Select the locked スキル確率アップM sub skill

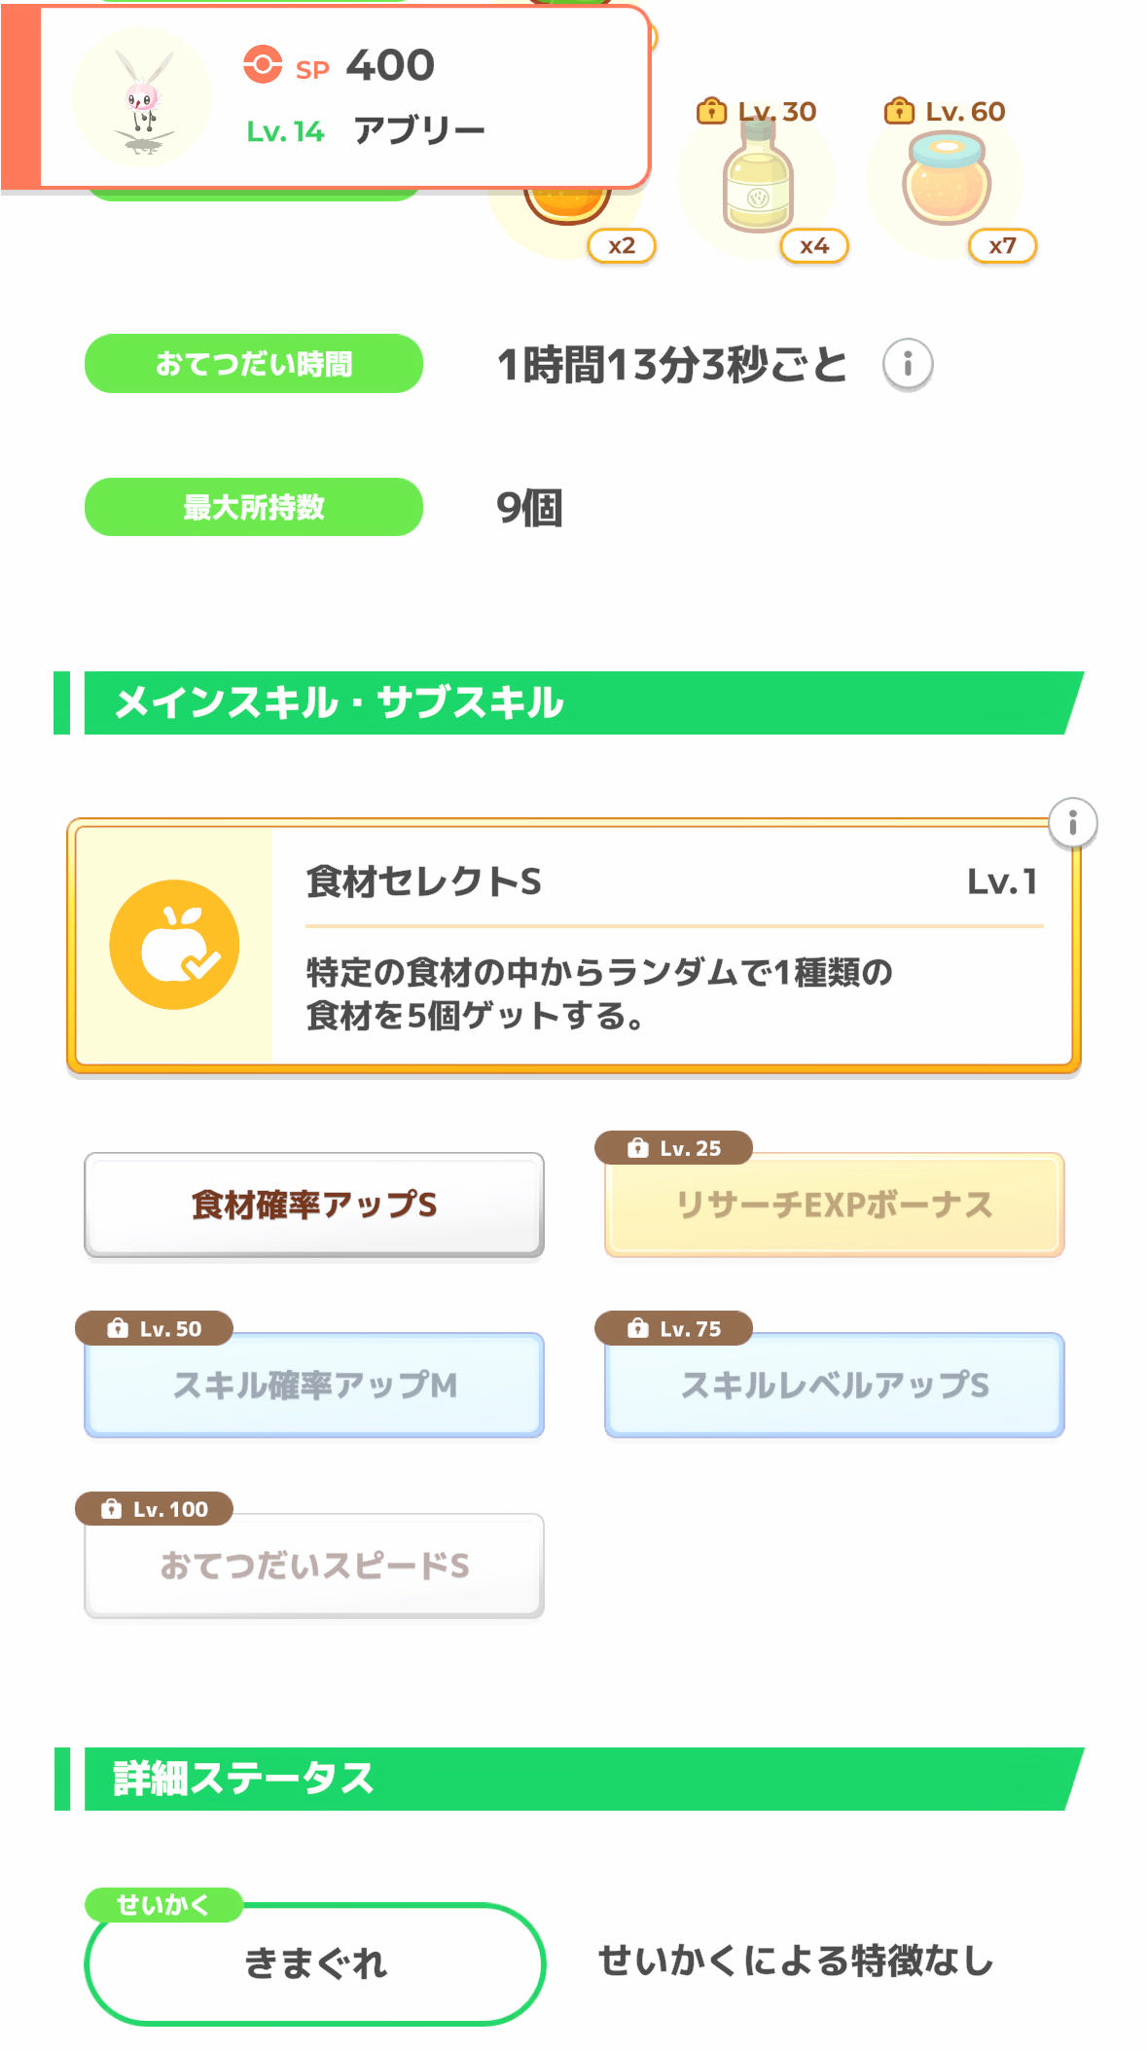pos(314,1385)
